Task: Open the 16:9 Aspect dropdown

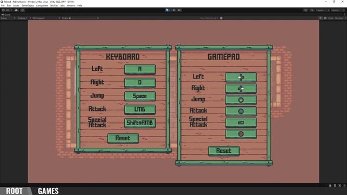Action: click(x=46, y=18)
